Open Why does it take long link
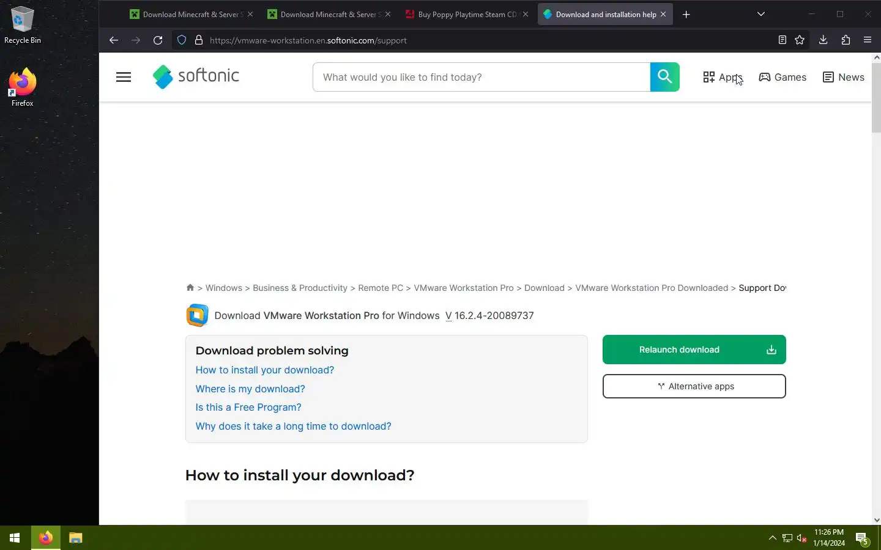The image size is (881, 550). click(293, 427)
